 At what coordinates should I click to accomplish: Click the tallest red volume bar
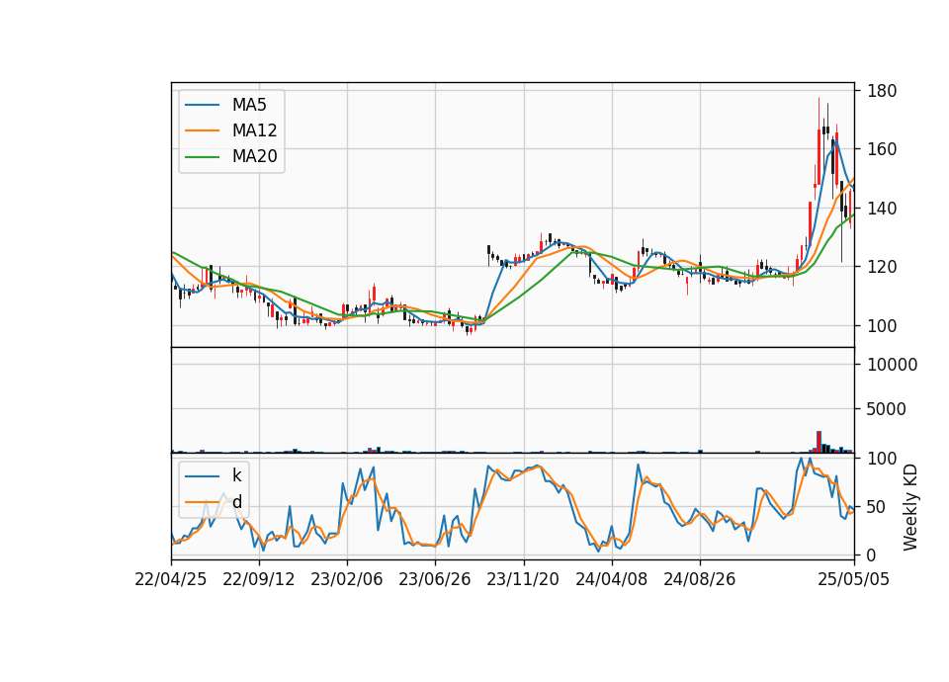[x=819, y=442]
